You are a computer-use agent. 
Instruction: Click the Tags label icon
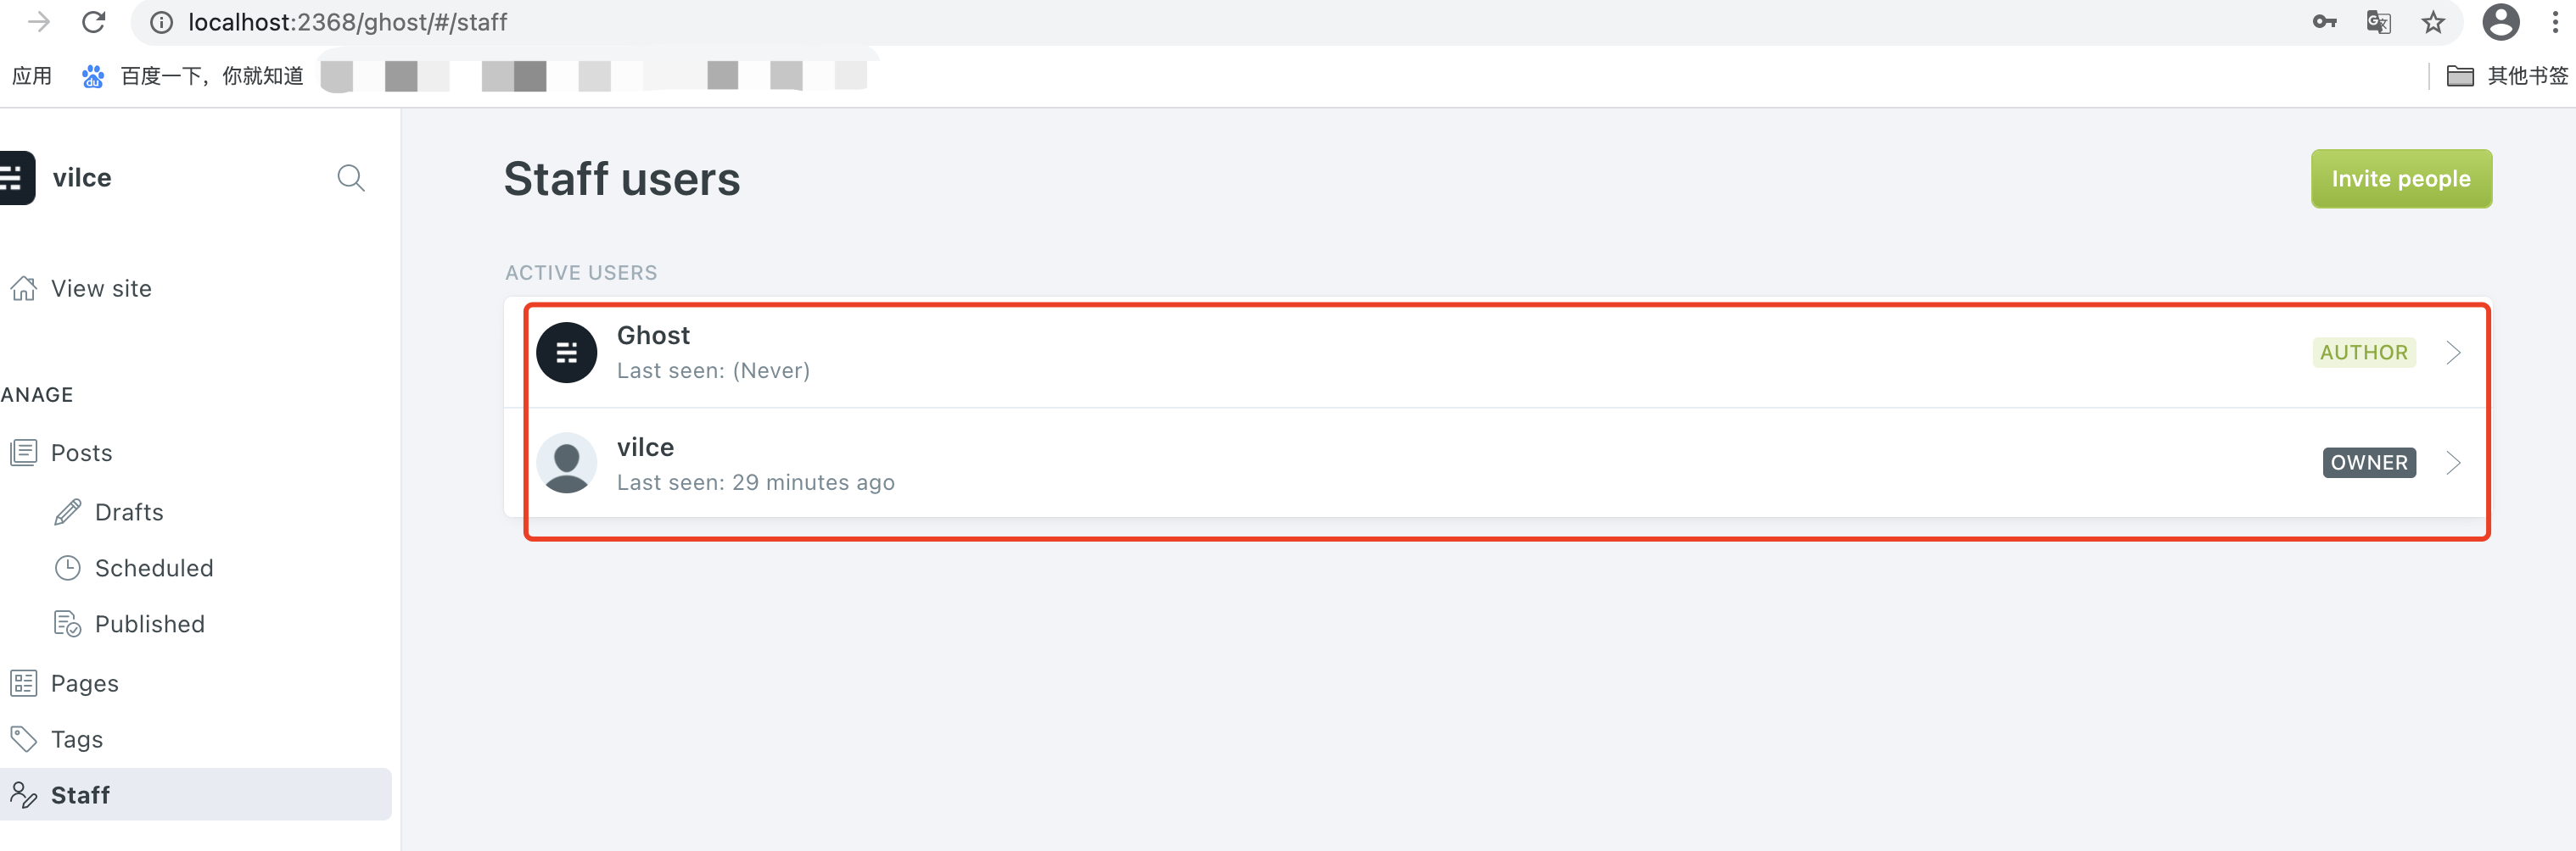pyautogui.click(x=22, y=738)
